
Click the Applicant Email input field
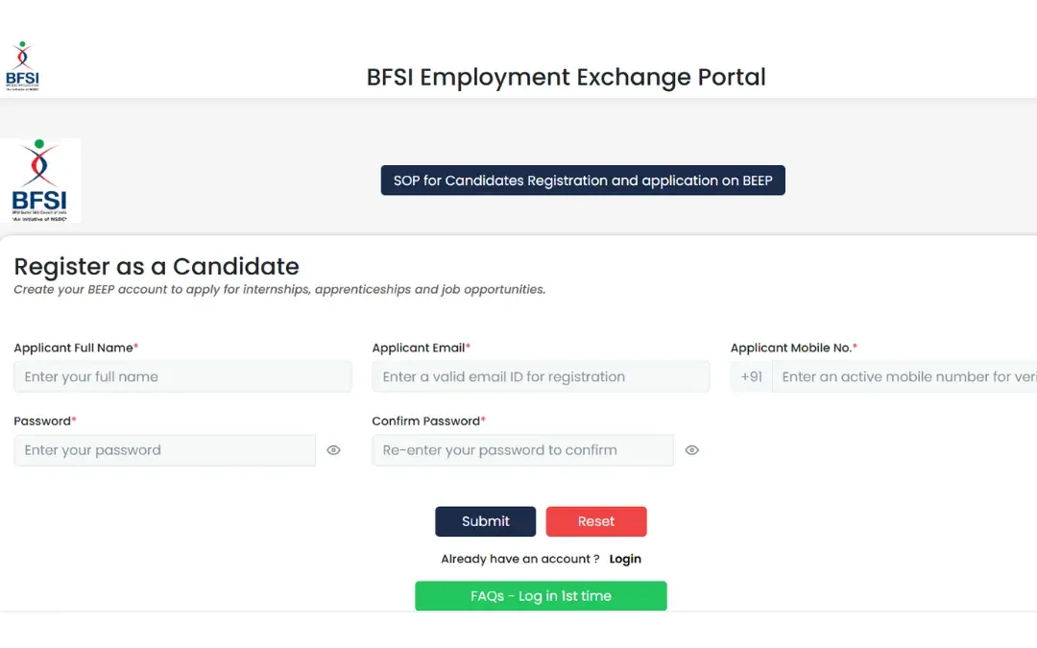pyautogui.click(x=541, y=376)
